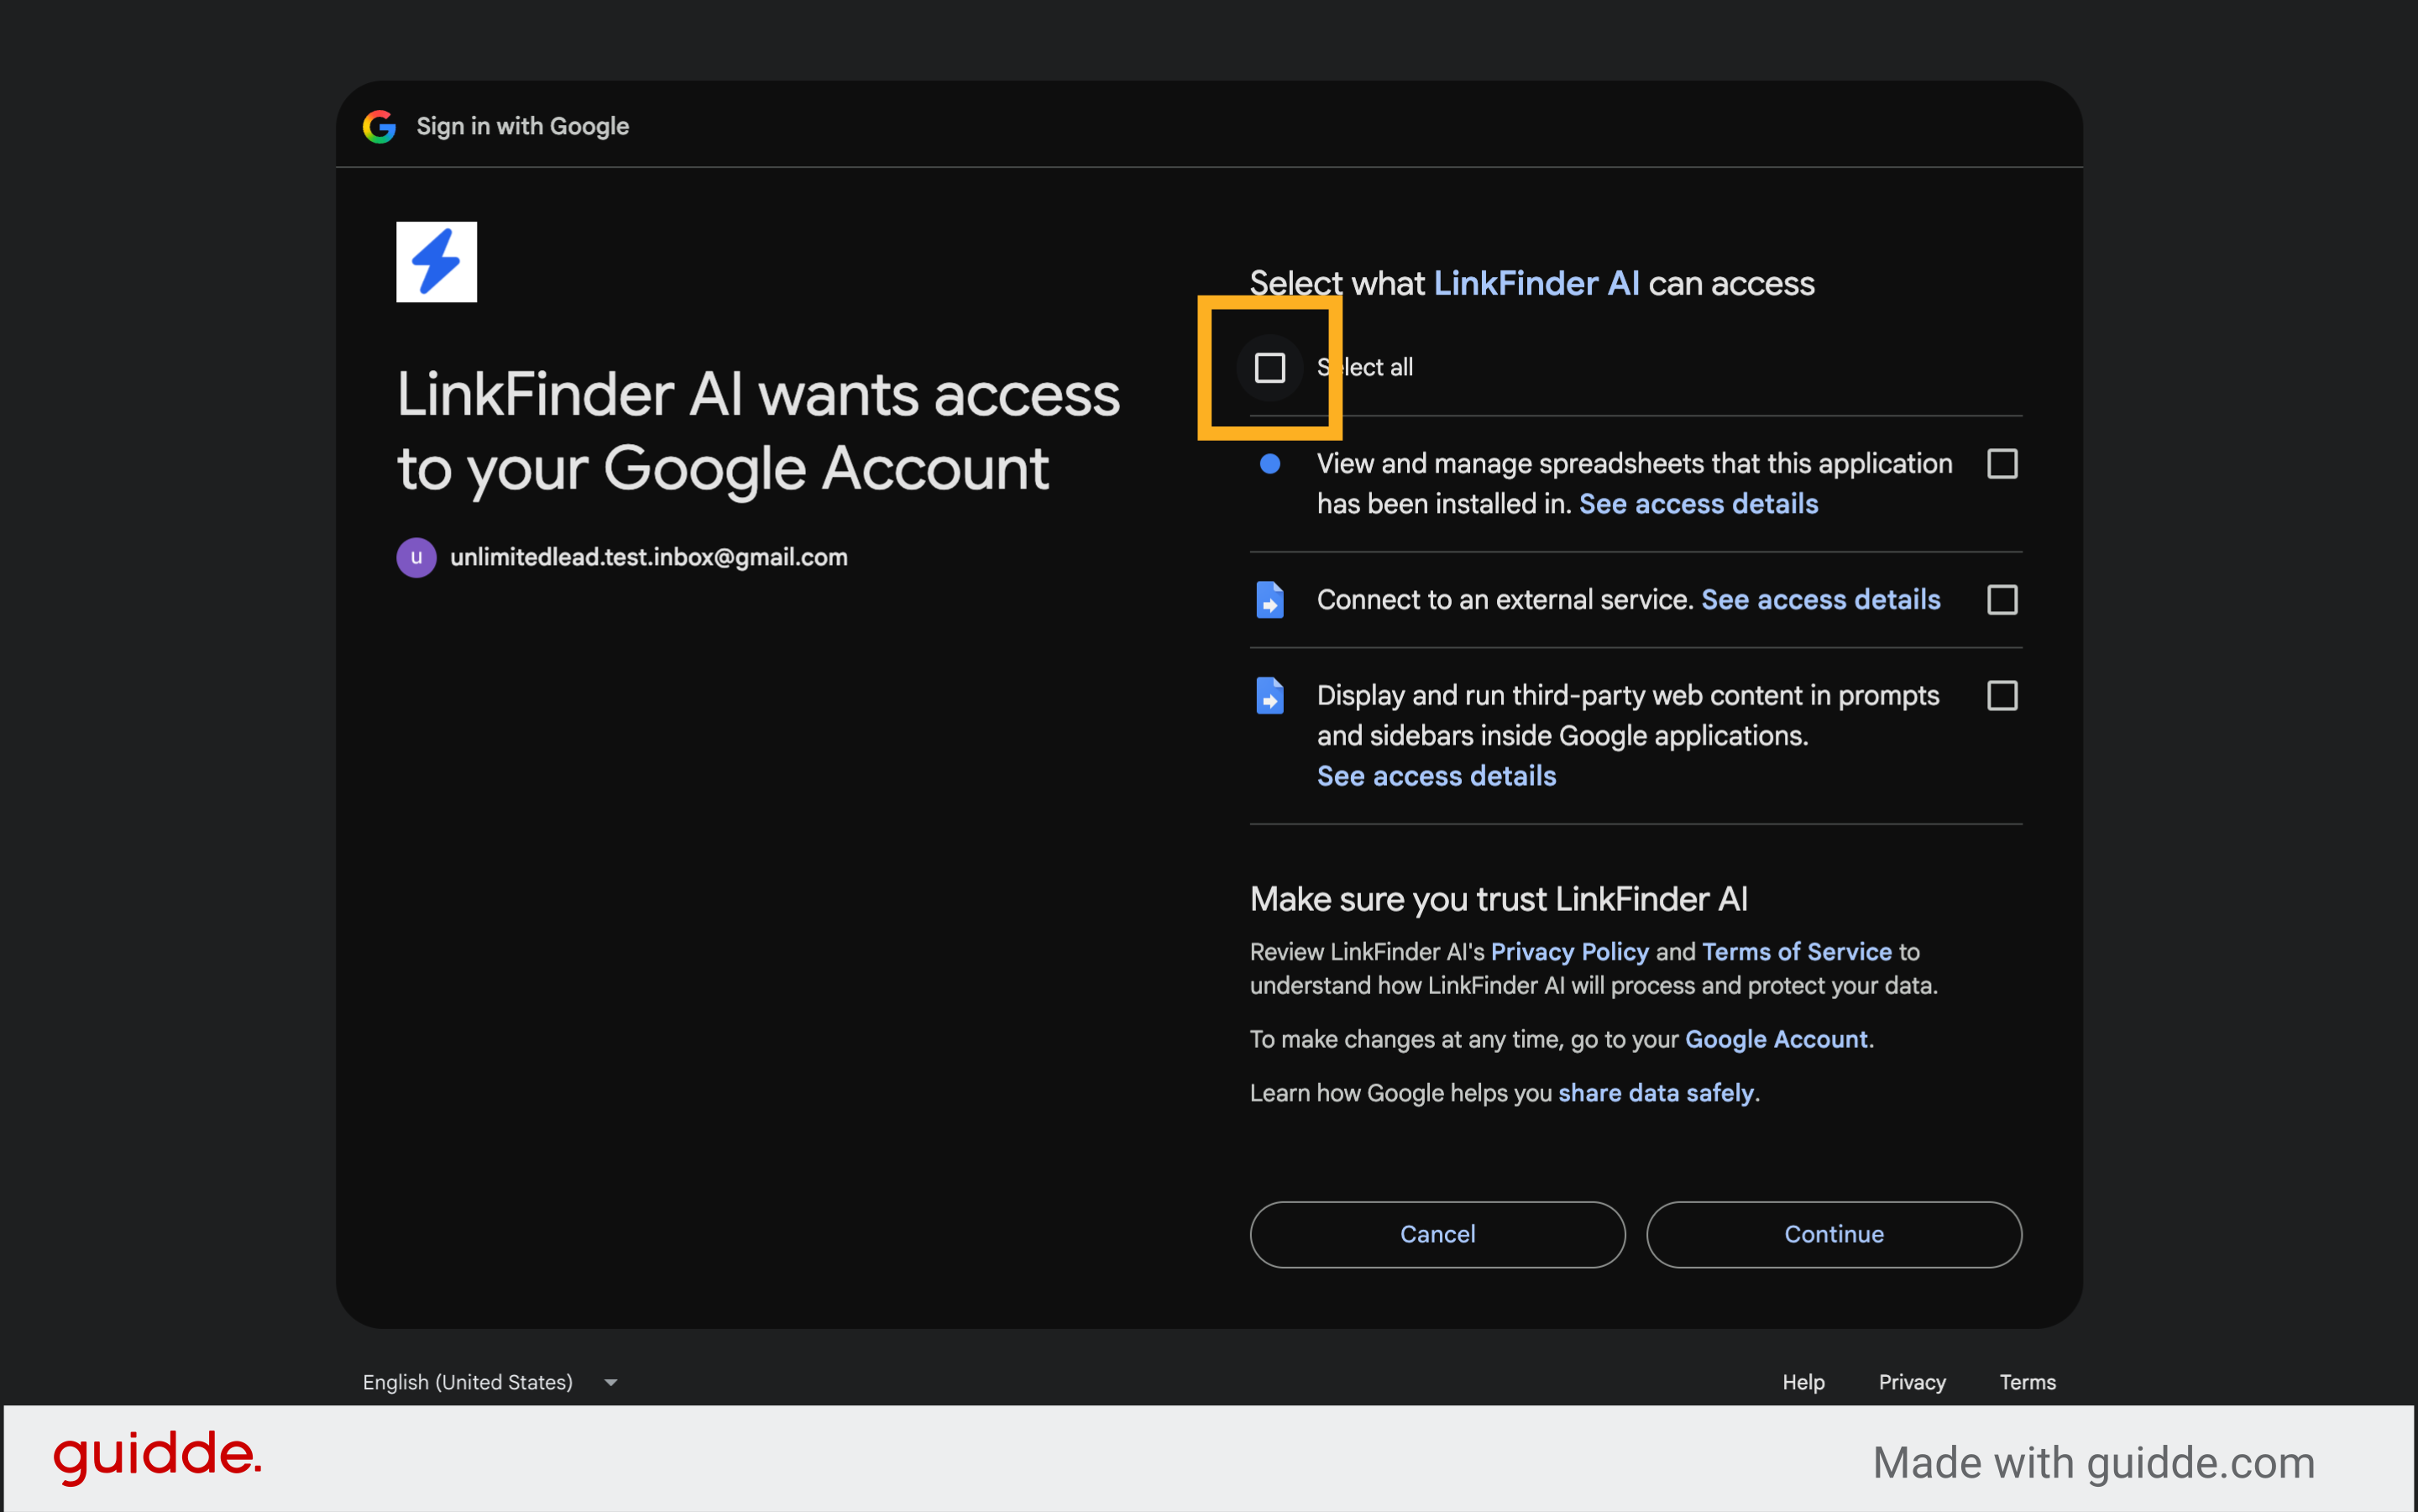This screenshot has height=1512, width=2418.
Task: Open the Terms of Service link
Action: (x=1796, y=951)
